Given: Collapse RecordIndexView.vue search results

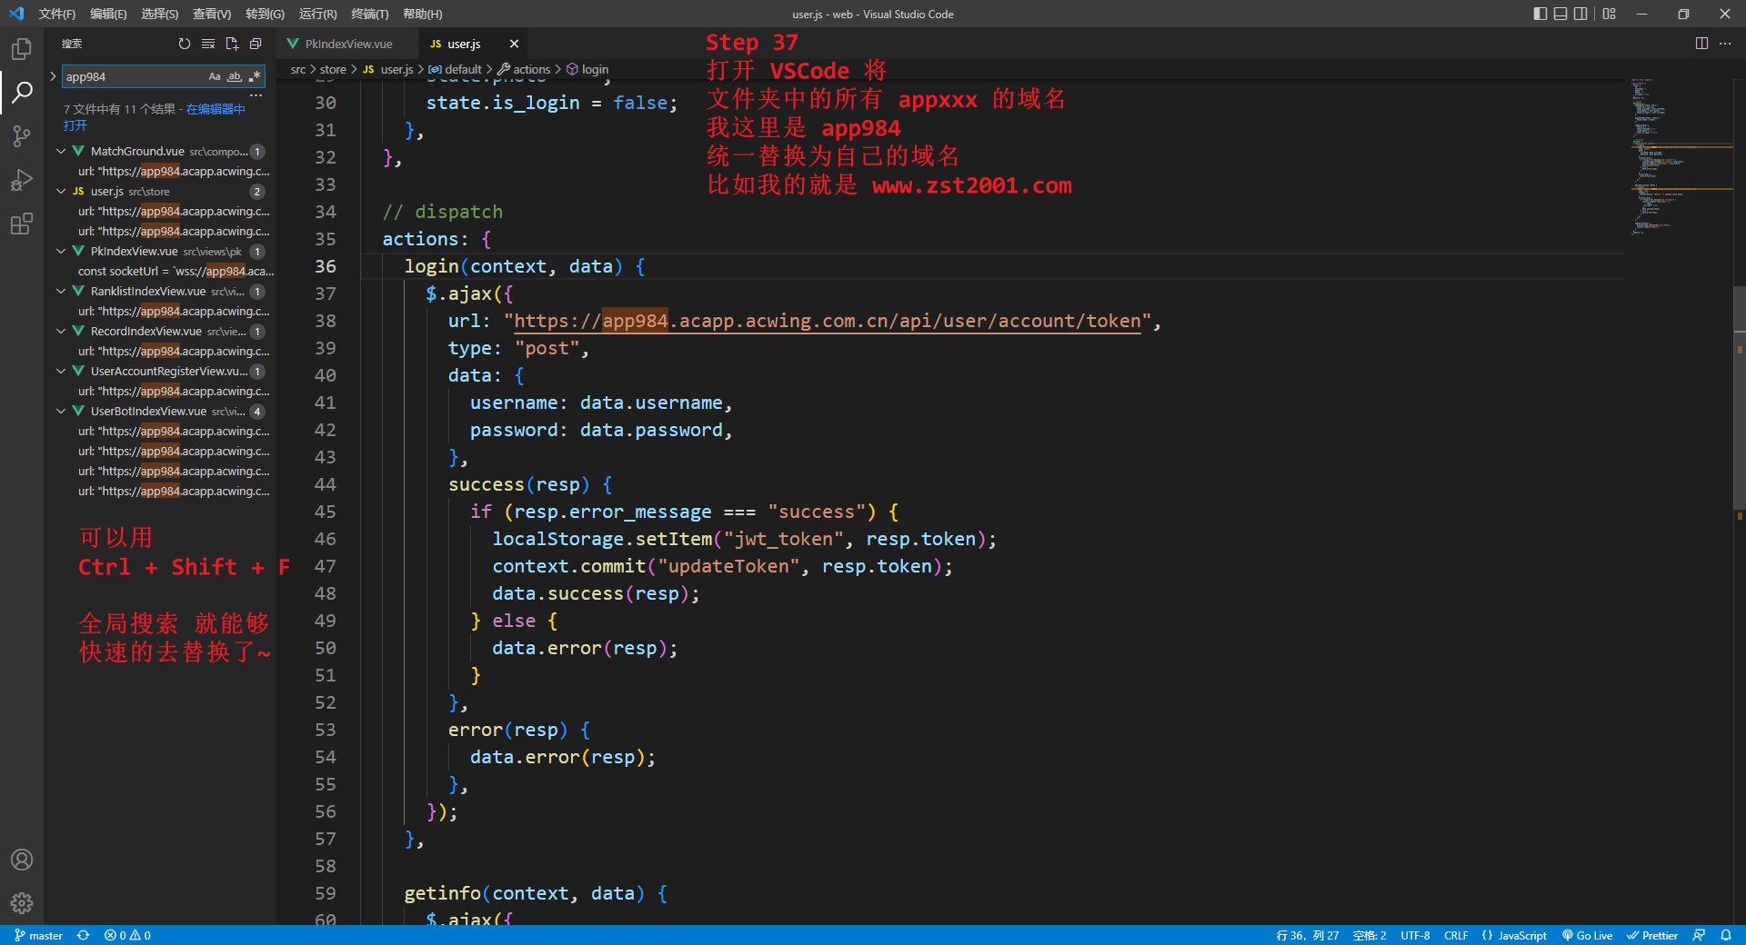Looking at the screenshot, I should [61, 332].
